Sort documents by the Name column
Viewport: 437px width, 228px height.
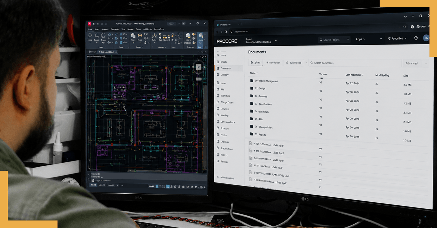(x=254, y=73)
